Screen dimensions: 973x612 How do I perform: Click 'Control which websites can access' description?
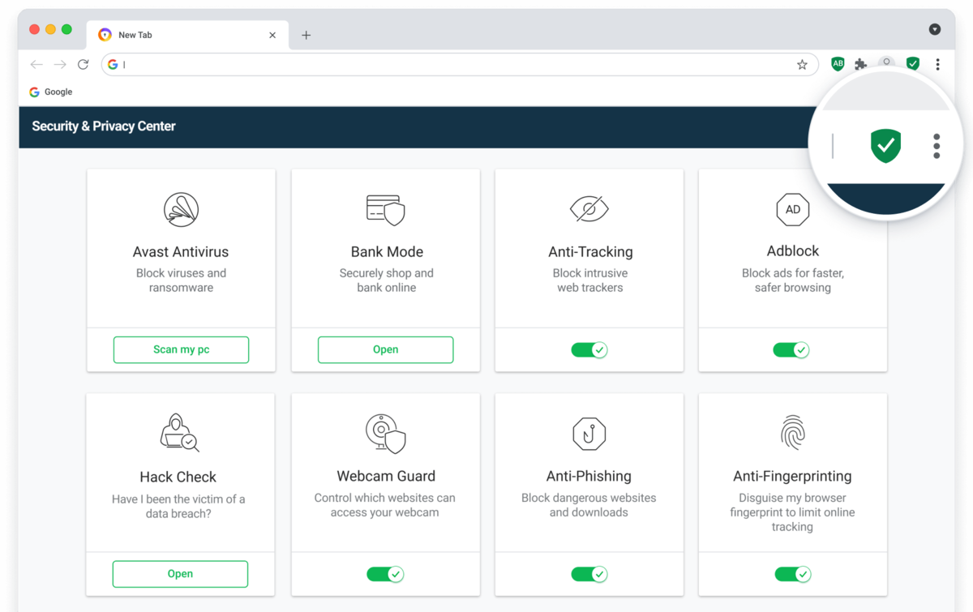click(x=385, y=505)
